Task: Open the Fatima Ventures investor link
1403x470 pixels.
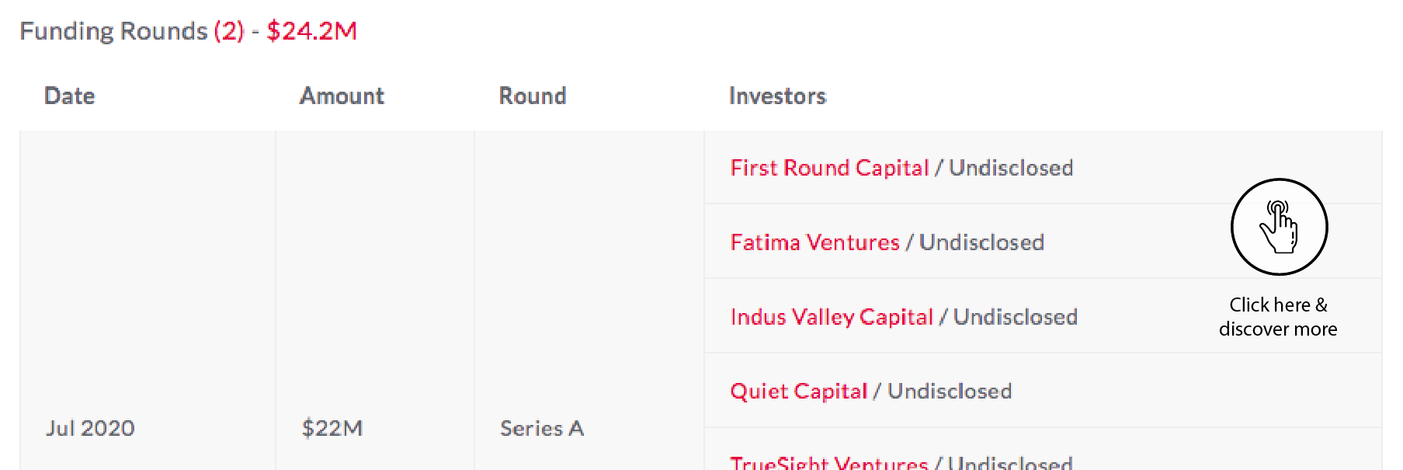Action: point(814,242)
